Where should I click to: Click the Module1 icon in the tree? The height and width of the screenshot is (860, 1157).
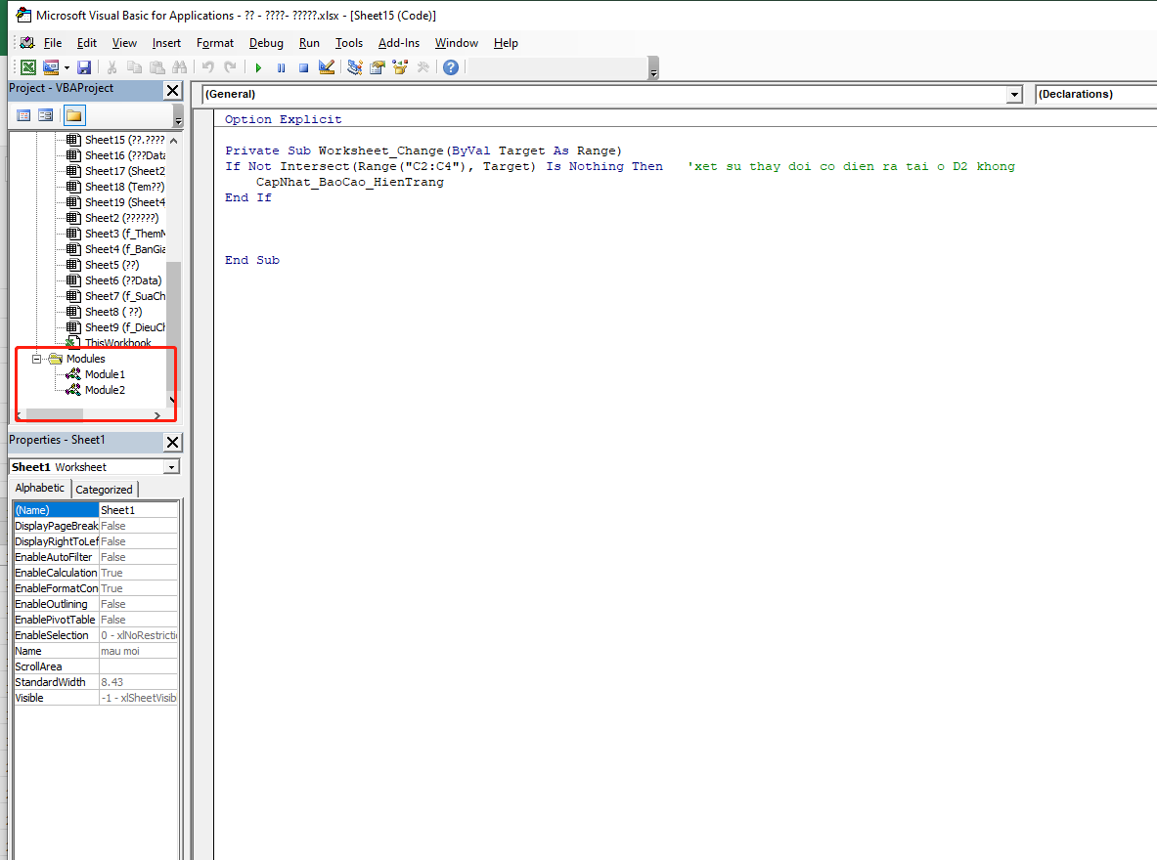click(x=72, y=374)
